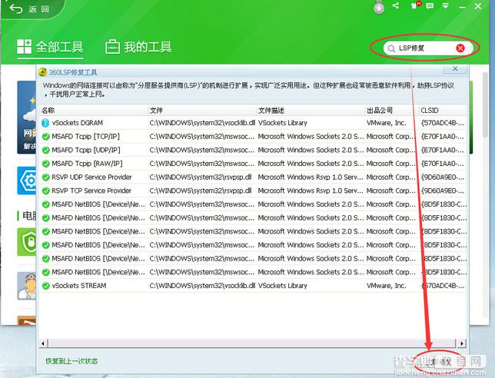Open gear tool tile in main window behind

[x=27, y=181]
